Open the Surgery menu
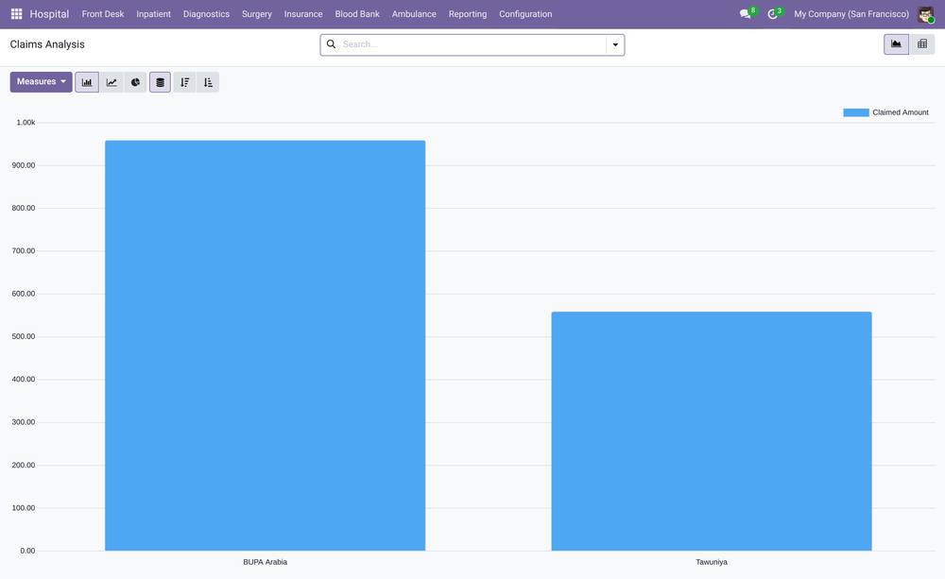The width and height of the screenshot is (945, 579). click(257, 14)
